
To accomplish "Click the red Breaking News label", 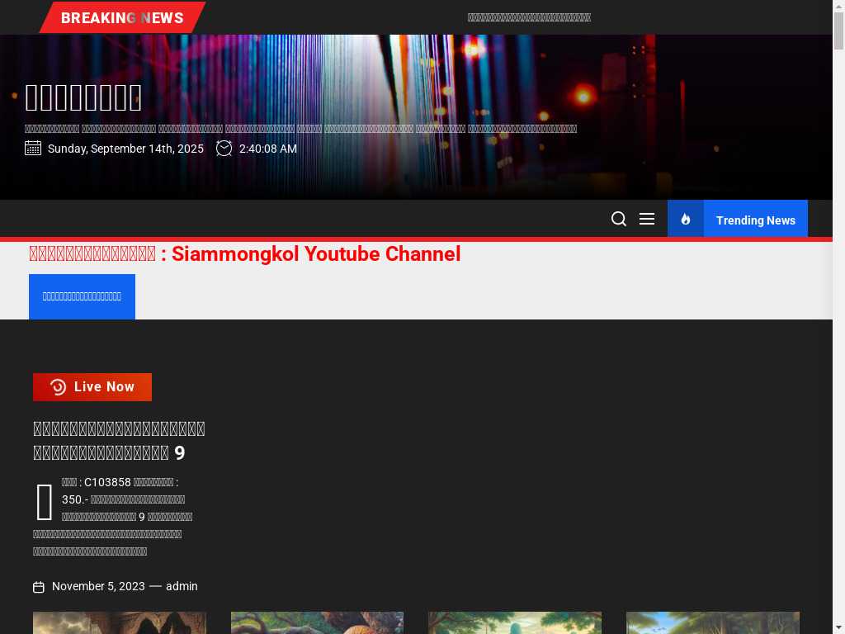I will (x=122, y=17).
